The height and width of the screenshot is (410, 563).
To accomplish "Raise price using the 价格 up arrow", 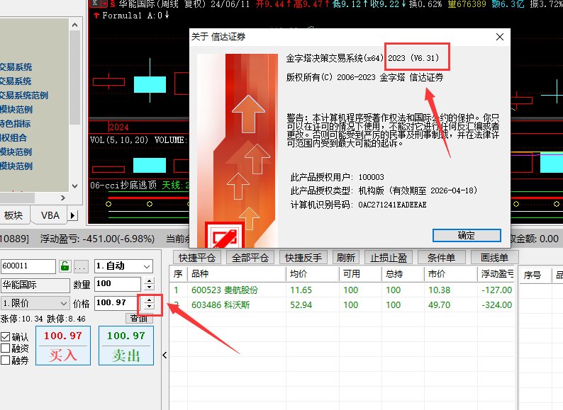I will tap(149, 300).
